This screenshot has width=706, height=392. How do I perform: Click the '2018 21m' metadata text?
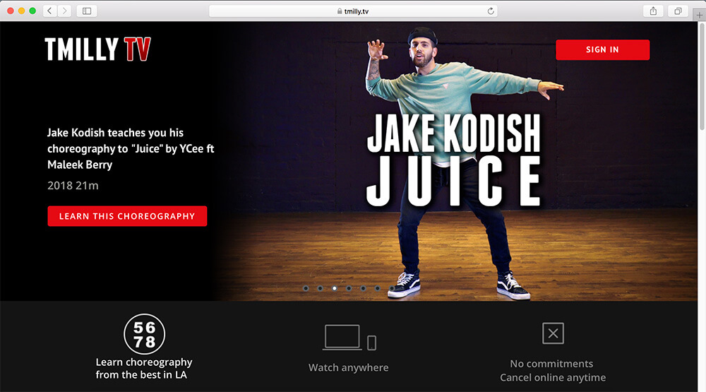click(x=73, y=186)
